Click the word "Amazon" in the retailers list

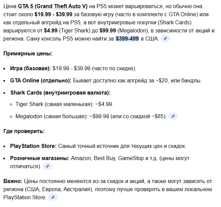tap(81, 158)
